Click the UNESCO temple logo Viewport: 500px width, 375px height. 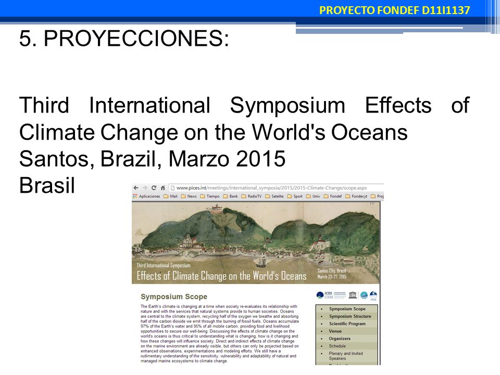tap(353, 295)
